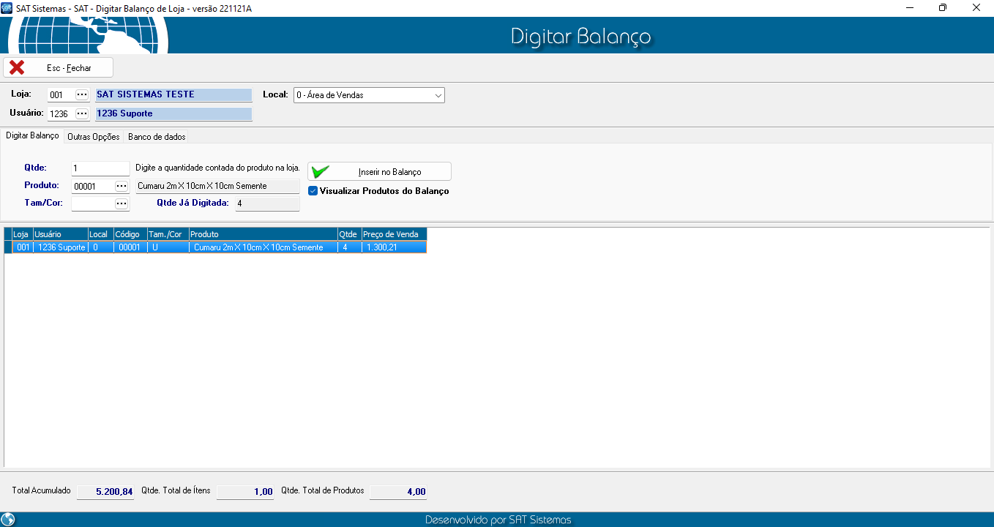Open the Loja lookup ellipsis button

coord(82,94)
